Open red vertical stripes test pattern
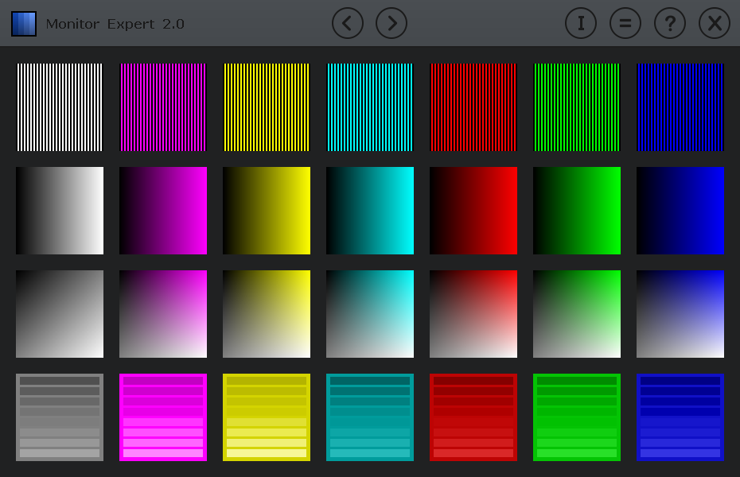This screenshot has width=740, height=477. click(473, 107)
